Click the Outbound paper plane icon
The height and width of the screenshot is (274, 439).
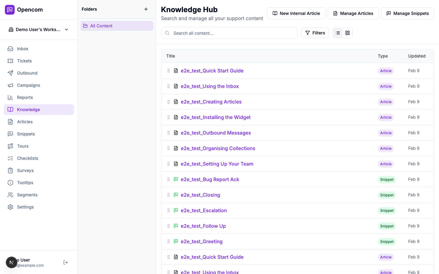[10, 73]
